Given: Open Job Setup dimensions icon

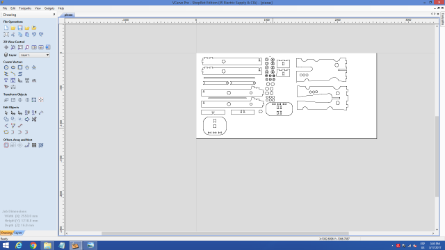Looking at the screenshot, I should 6,34.
